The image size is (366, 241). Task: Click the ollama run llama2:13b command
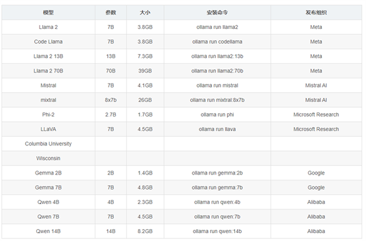tap(217, 56)
